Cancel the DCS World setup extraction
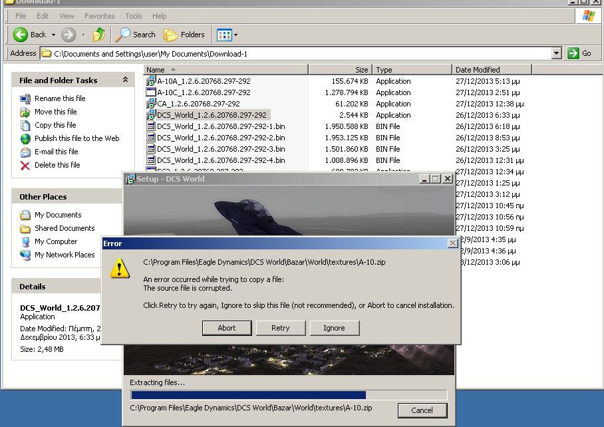 click(x=422, y=410)
